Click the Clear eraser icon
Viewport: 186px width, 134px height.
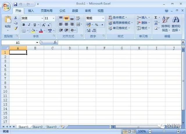156,28
